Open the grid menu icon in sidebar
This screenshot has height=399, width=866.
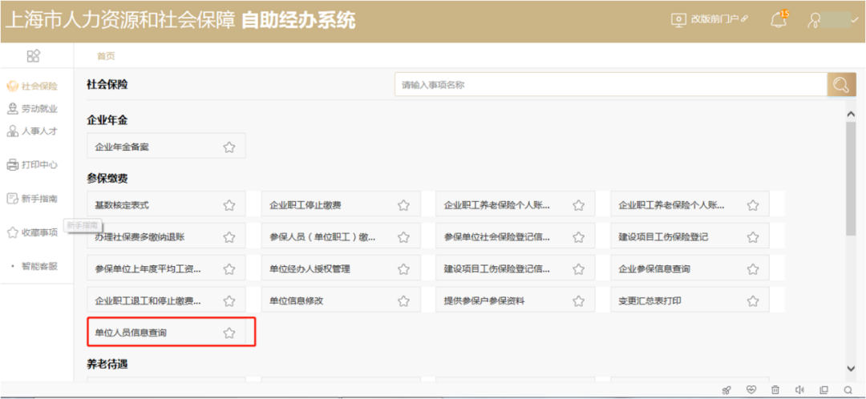coord(34,55)
